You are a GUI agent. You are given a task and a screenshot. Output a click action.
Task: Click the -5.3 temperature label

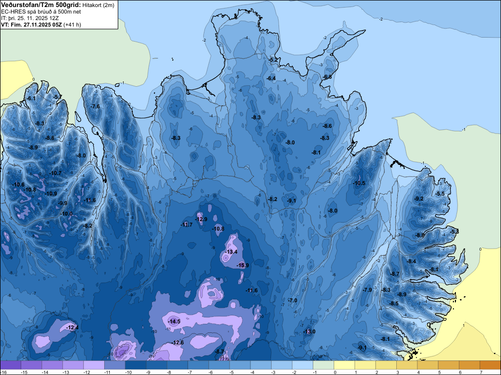455,232
